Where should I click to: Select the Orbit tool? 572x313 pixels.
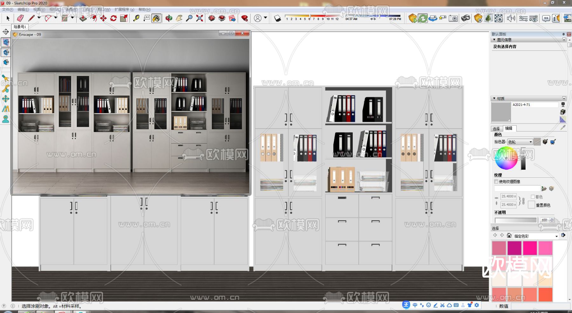[169, 18]
